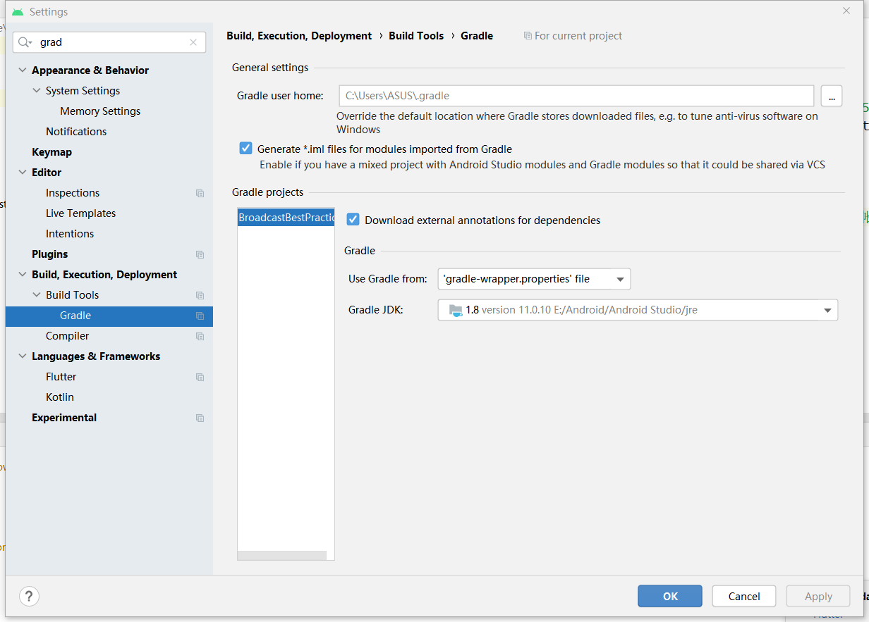The width and height of the screenshot is (869, 622).
Task: Toggle Download external annotations for dependencies
Action: [353, 220]
